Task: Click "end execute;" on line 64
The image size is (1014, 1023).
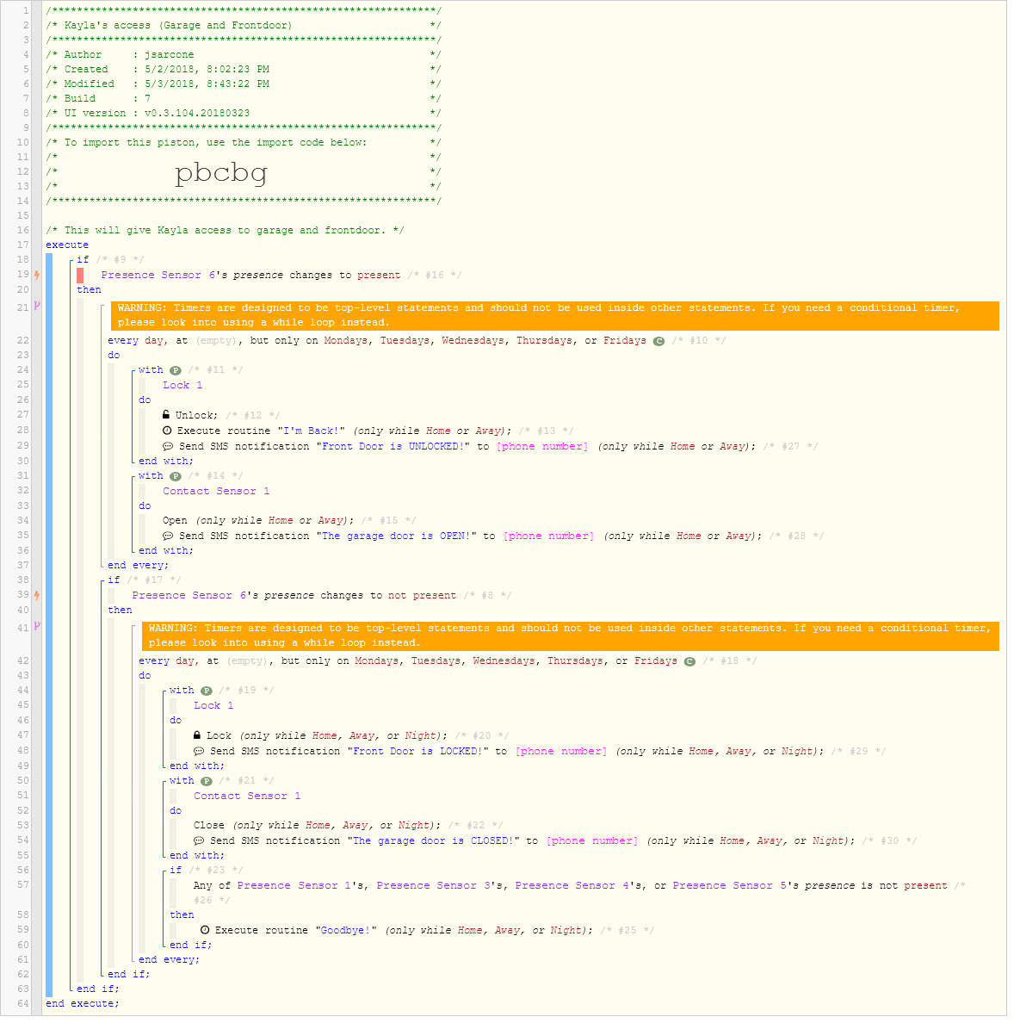Action: pyautogui.click(x=83, y=1004)
